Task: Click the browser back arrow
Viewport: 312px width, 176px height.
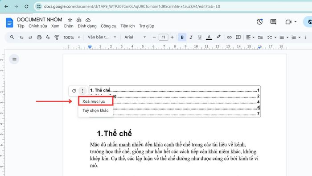Action: [x=6, y=6]
